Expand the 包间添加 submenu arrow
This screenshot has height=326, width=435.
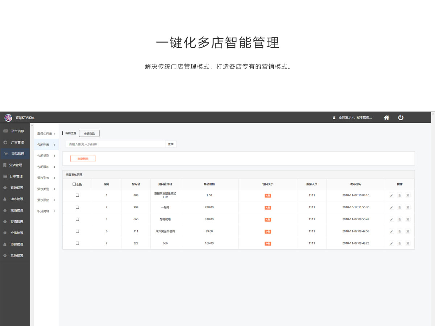click(x=54, y=167)
